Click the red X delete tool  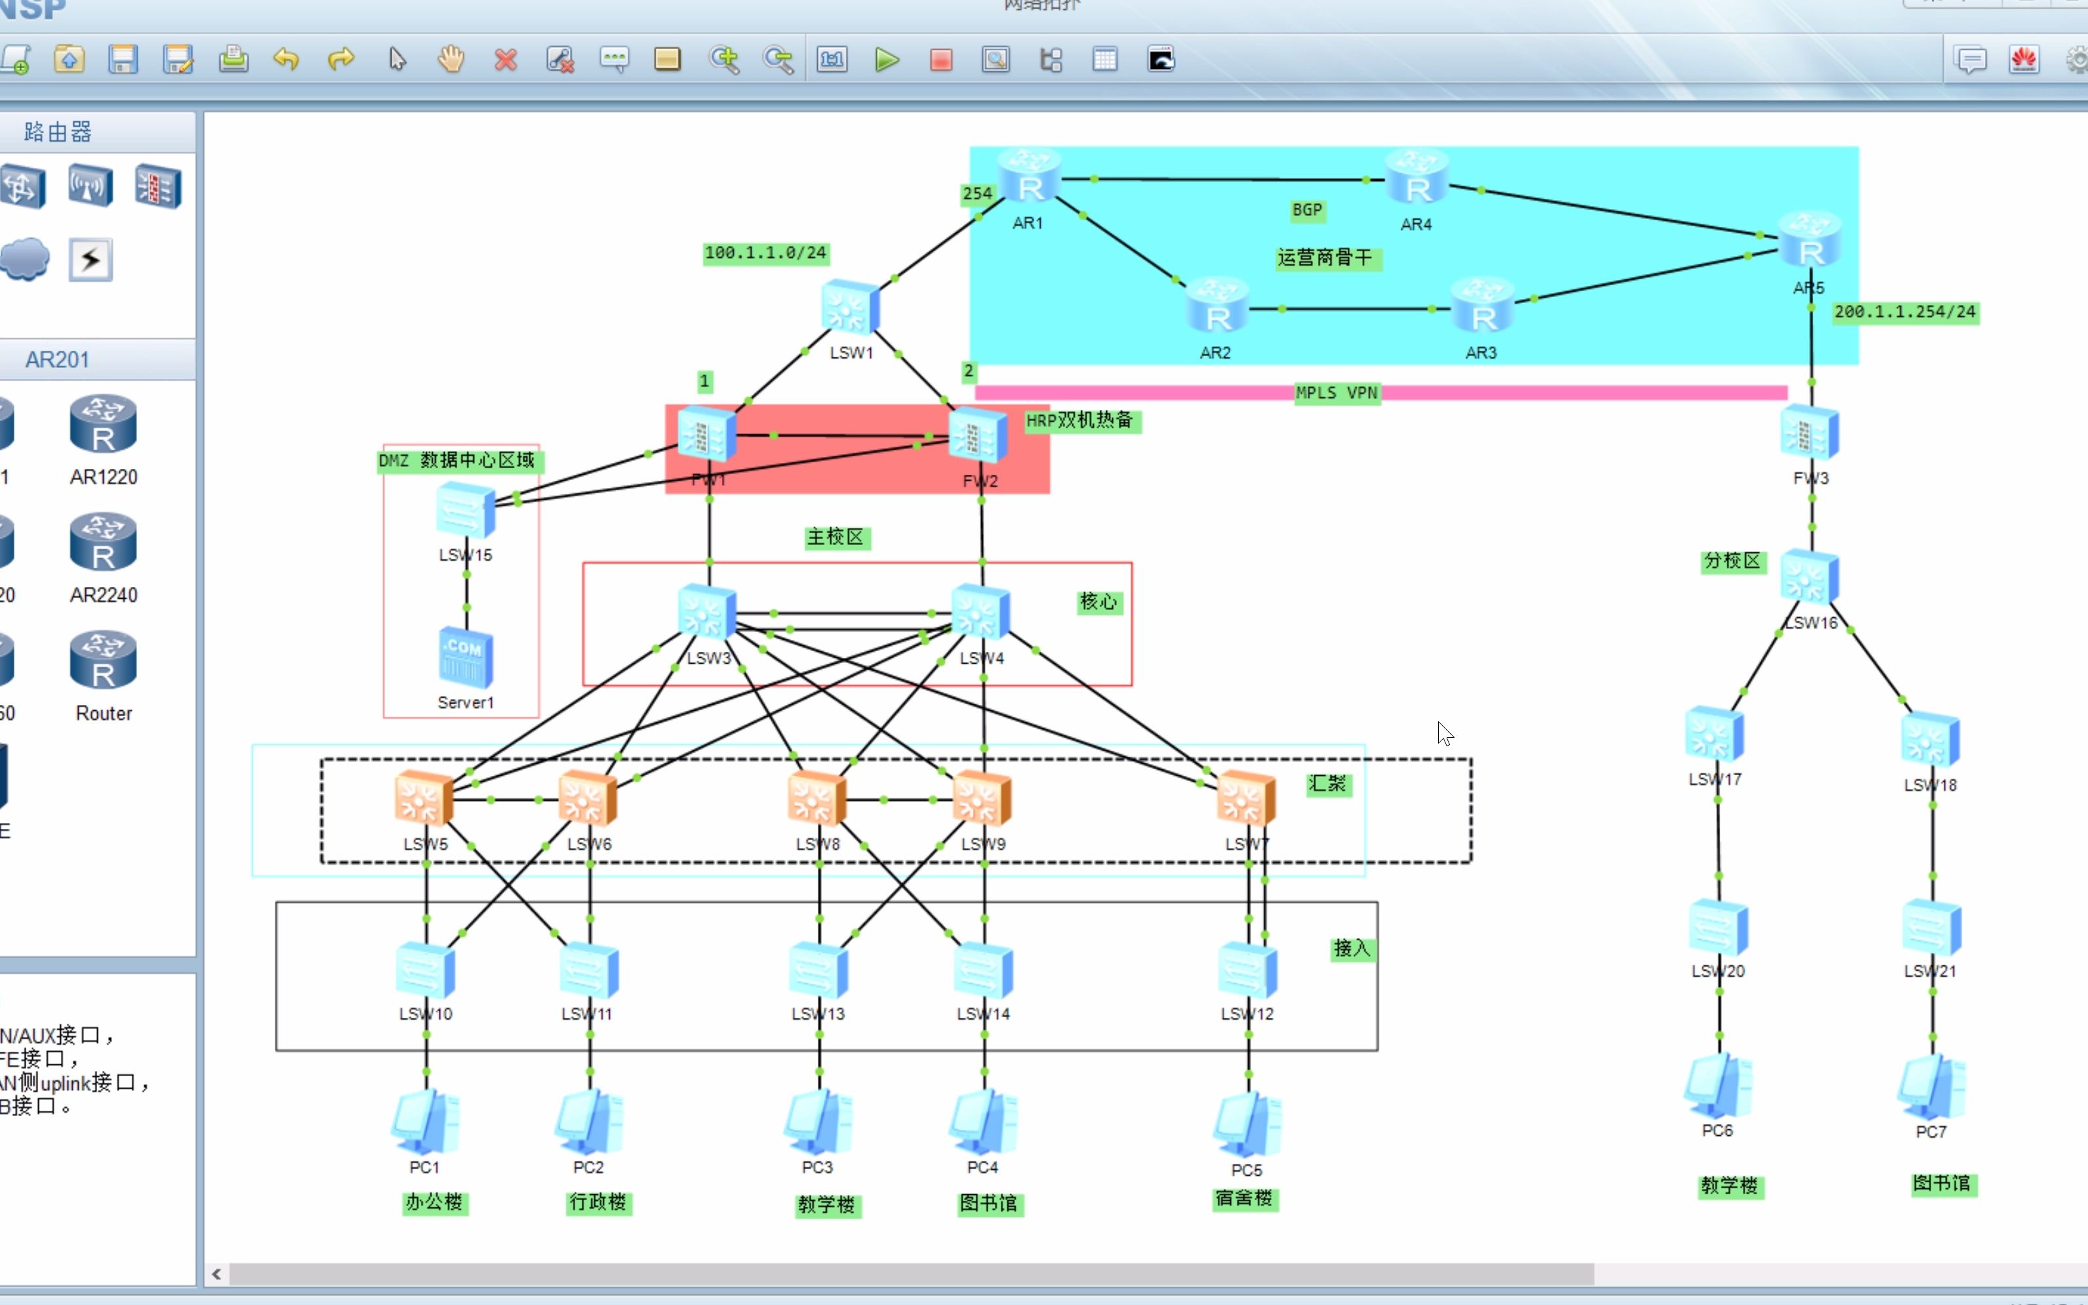[506, 60]
